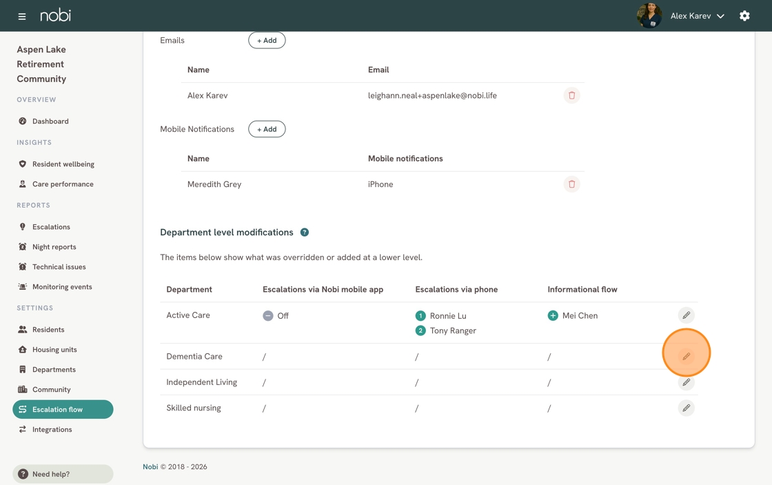Viewport: 772px width, 485px height.
Task: Edit Skilled nursing department modifications
Action: tap(687, 408)
